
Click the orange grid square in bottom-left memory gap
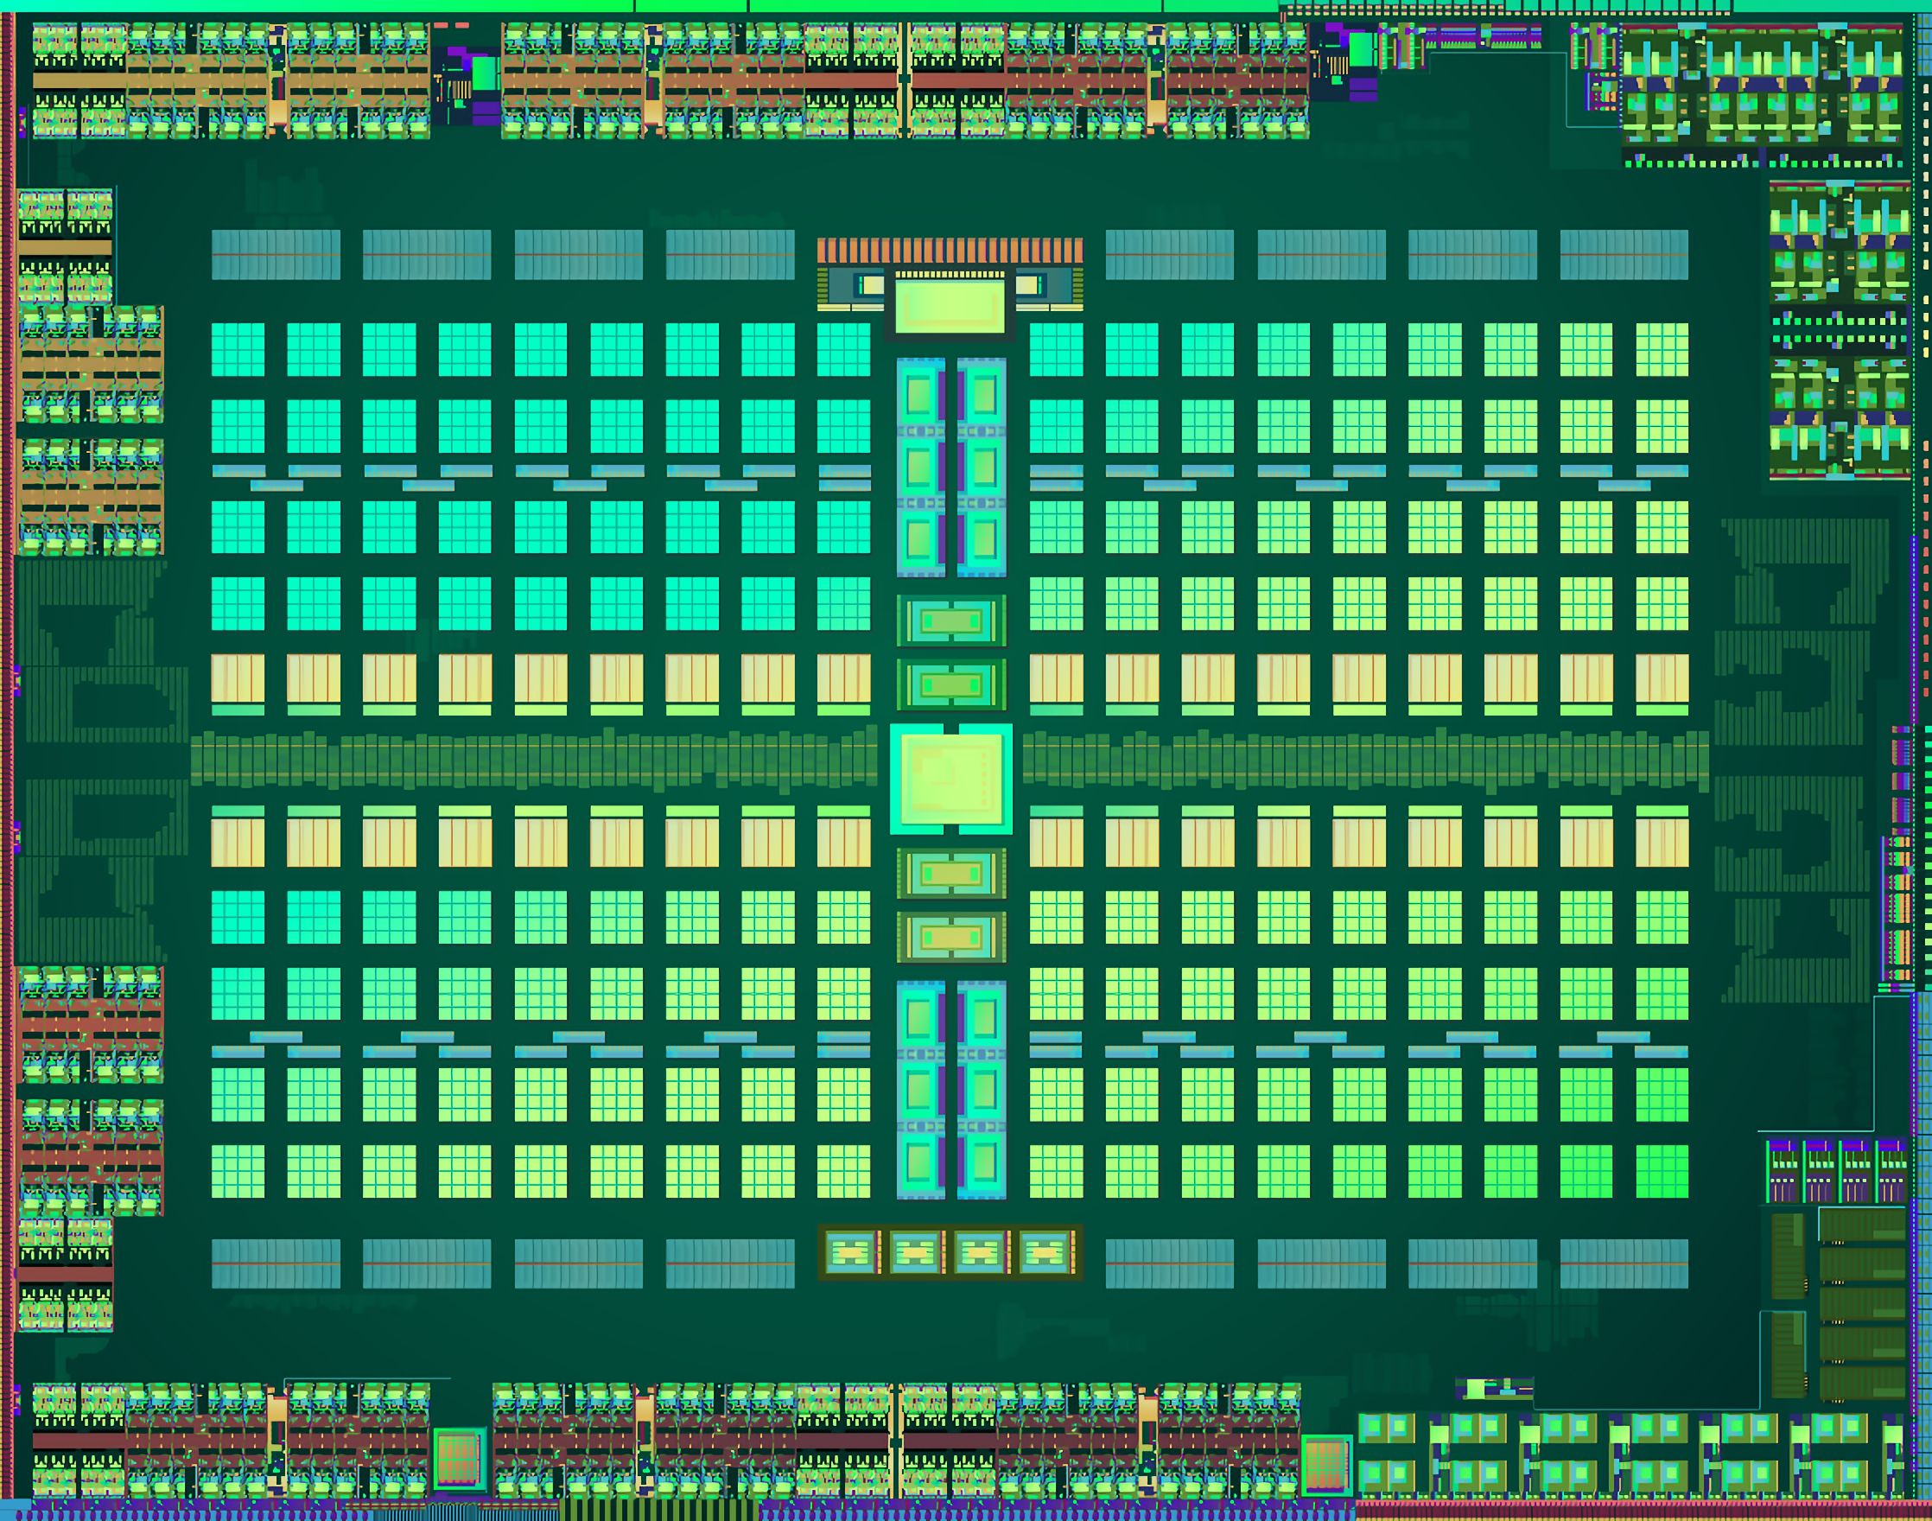coord(460,1459)
